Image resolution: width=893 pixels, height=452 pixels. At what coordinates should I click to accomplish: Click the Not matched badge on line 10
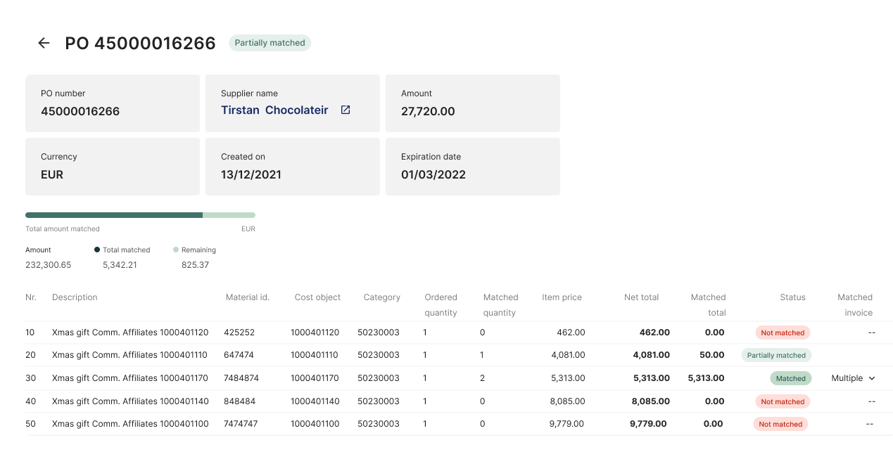click(x=783, y=332)
